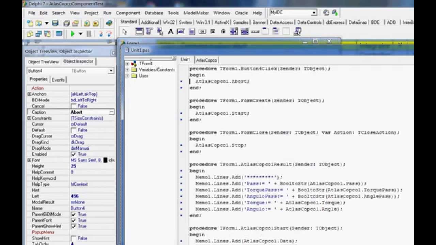Toggle the Enabled property checkbox
Image resolution: width=436 pixels, height=245 pixels.
(74, 154)
